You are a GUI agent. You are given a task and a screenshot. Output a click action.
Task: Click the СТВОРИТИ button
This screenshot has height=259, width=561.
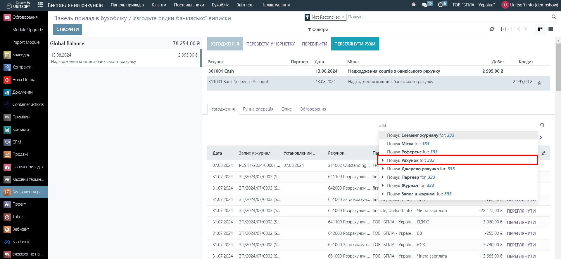coord(68,29)
